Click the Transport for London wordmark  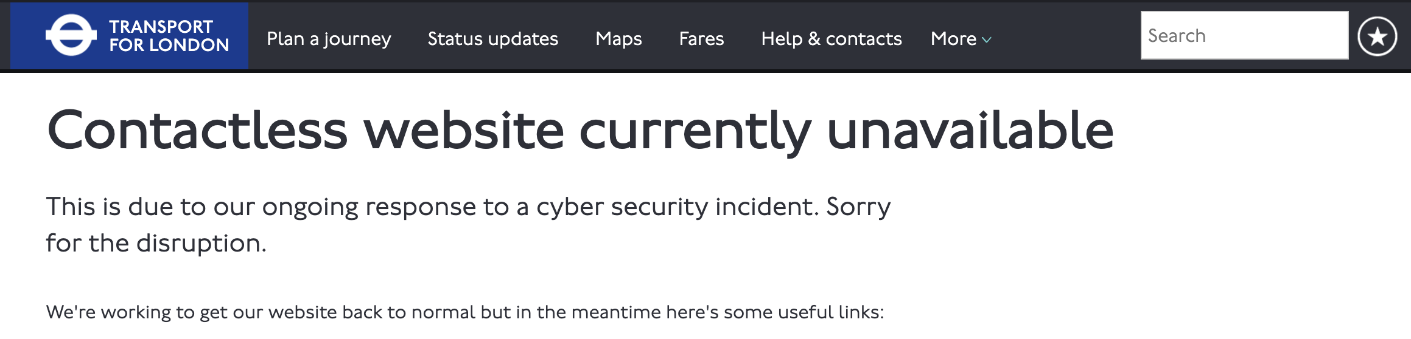point(169,36)
